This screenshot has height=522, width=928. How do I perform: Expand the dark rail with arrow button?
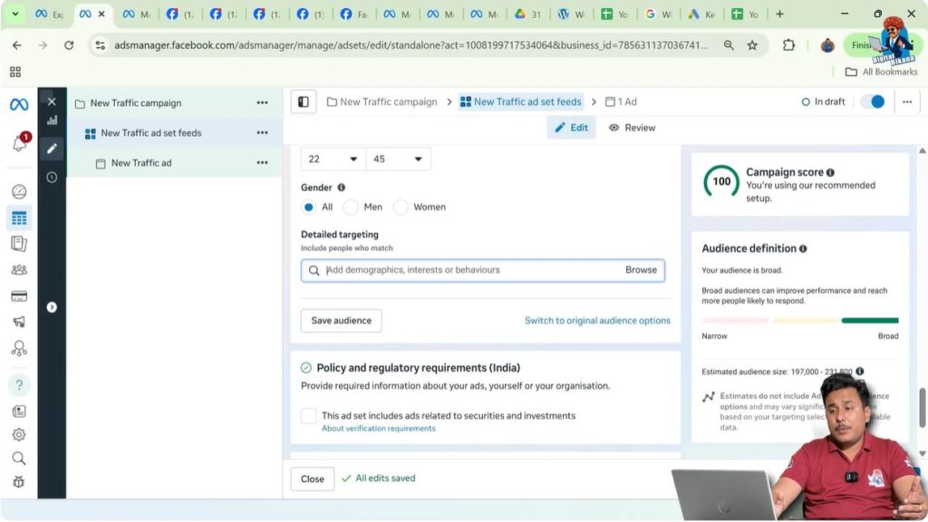coord(52,307)
